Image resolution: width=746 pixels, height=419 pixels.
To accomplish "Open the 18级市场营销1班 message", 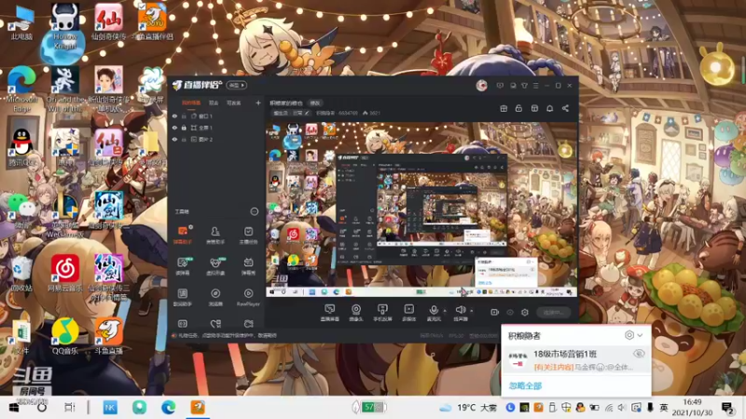I will (x=576, y=359).
